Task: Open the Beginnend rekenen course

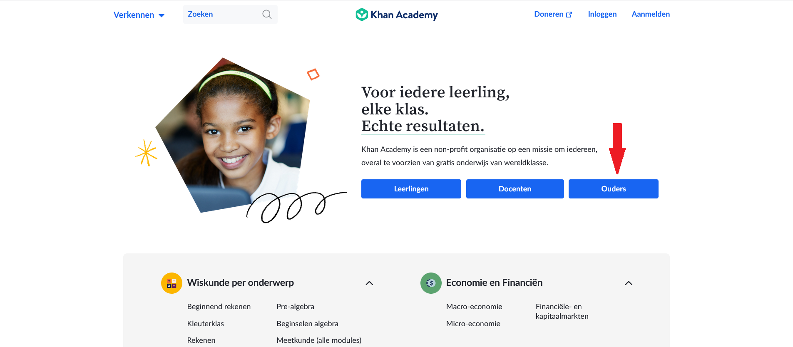Action: [219, 307]
